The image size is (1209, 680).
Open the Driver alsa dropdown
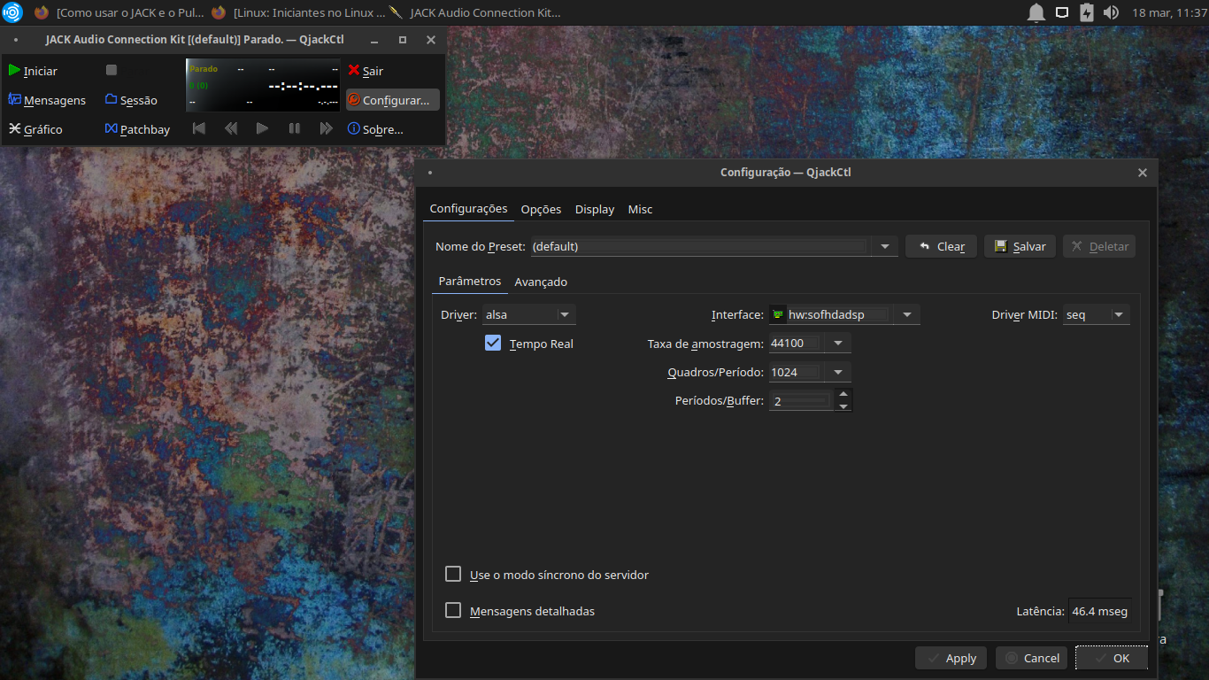pos(529,314)
